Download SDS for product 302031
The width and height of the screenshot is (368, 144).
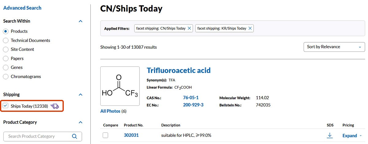click(x=330, y=135)
